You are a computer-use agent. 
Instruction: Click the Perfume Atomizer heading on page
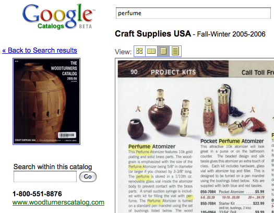click(x=152, y=146)
